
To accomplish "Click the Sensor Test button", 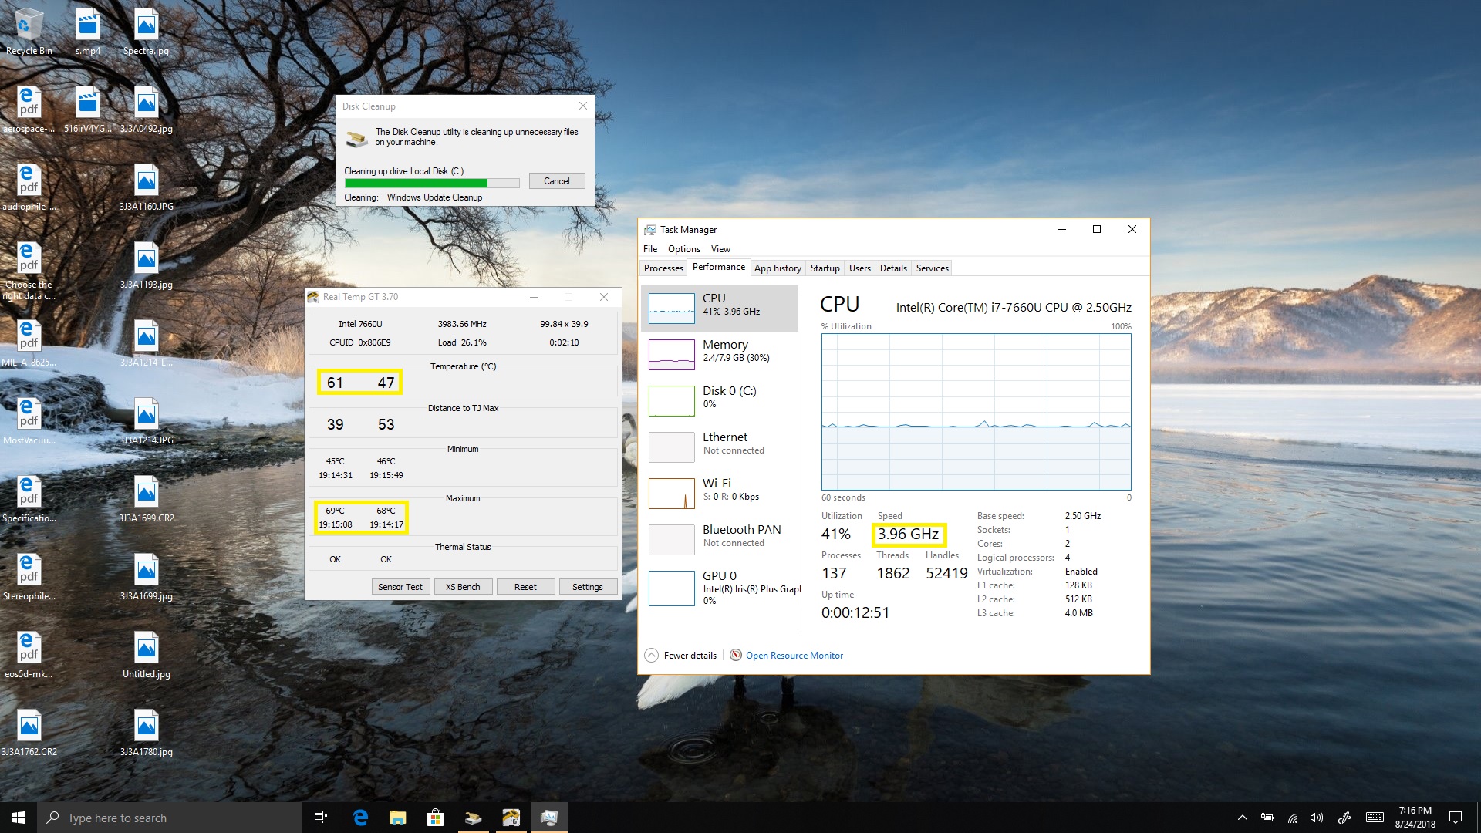I will 400,587.
